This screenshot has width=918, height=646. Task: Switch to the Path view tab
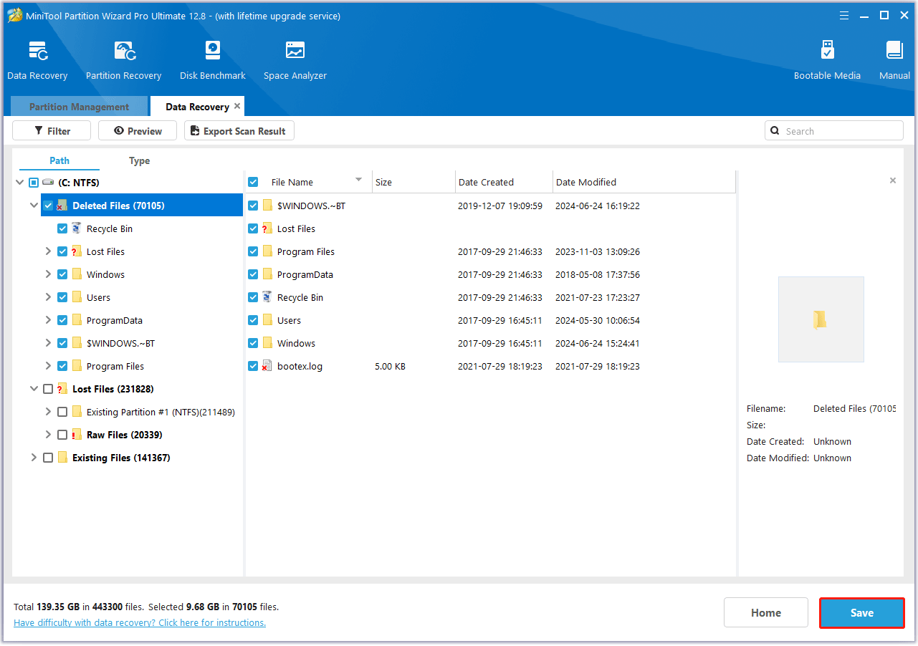59,160
